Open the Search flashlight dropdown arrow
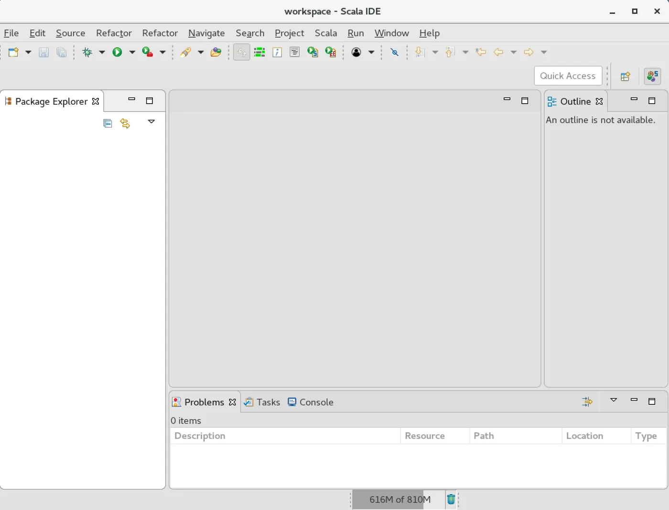669x510 pixels. [x=201, y=52]
